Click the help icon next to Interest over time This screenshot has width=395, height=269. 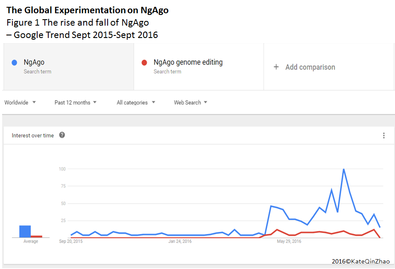point(62,135)
